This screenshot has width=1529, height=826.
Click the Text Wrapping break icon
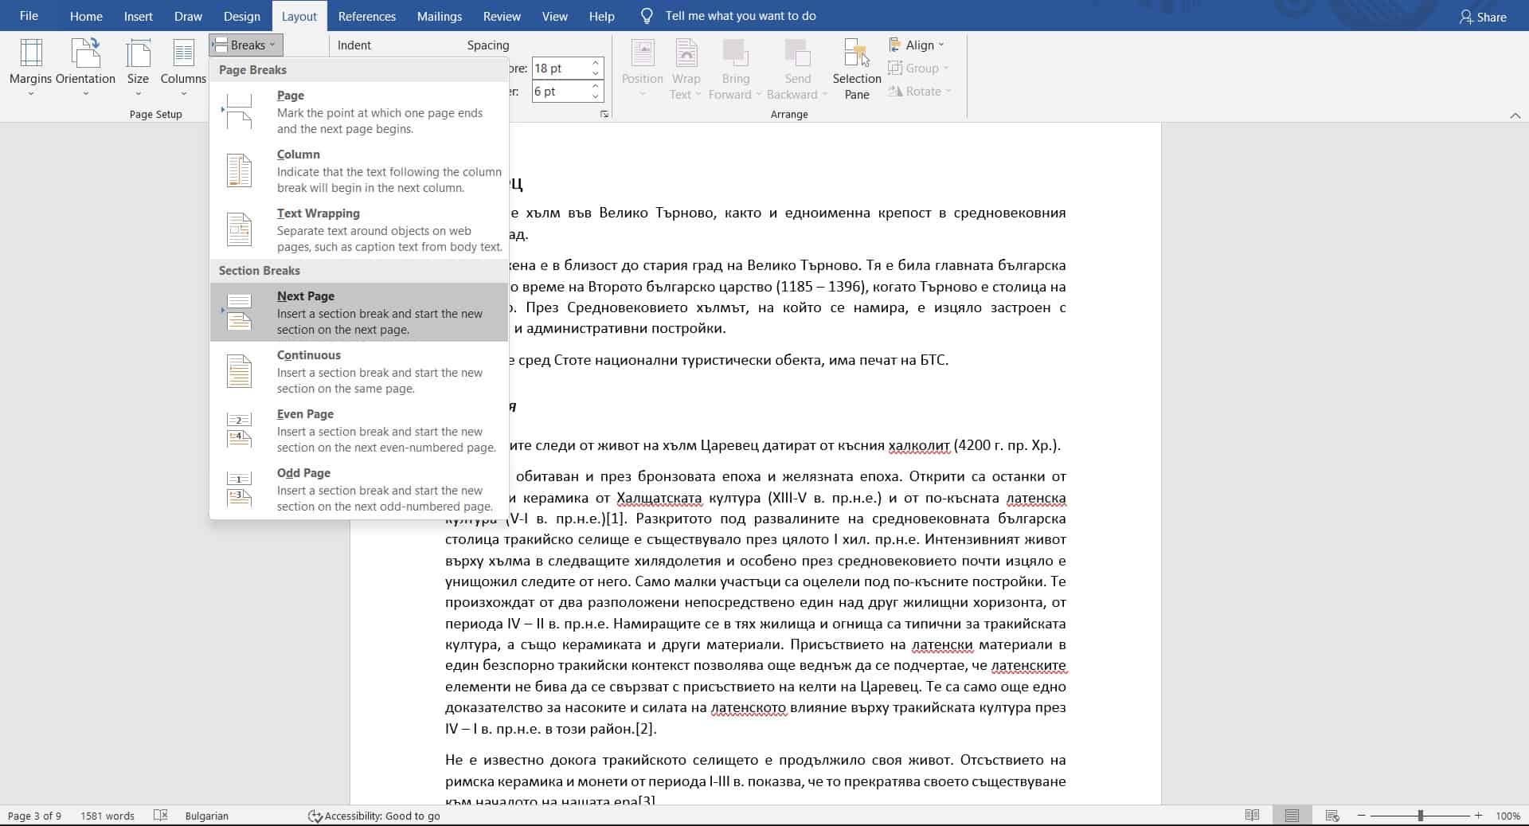point(239,229)
